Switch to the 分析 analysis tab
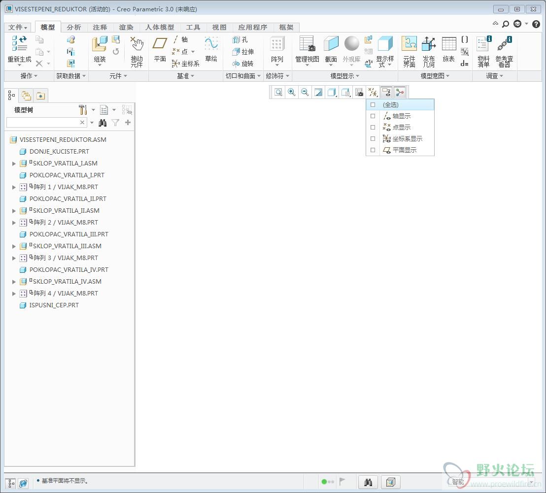This screenshot has height=493, width=546. click(x=74, y=27)
